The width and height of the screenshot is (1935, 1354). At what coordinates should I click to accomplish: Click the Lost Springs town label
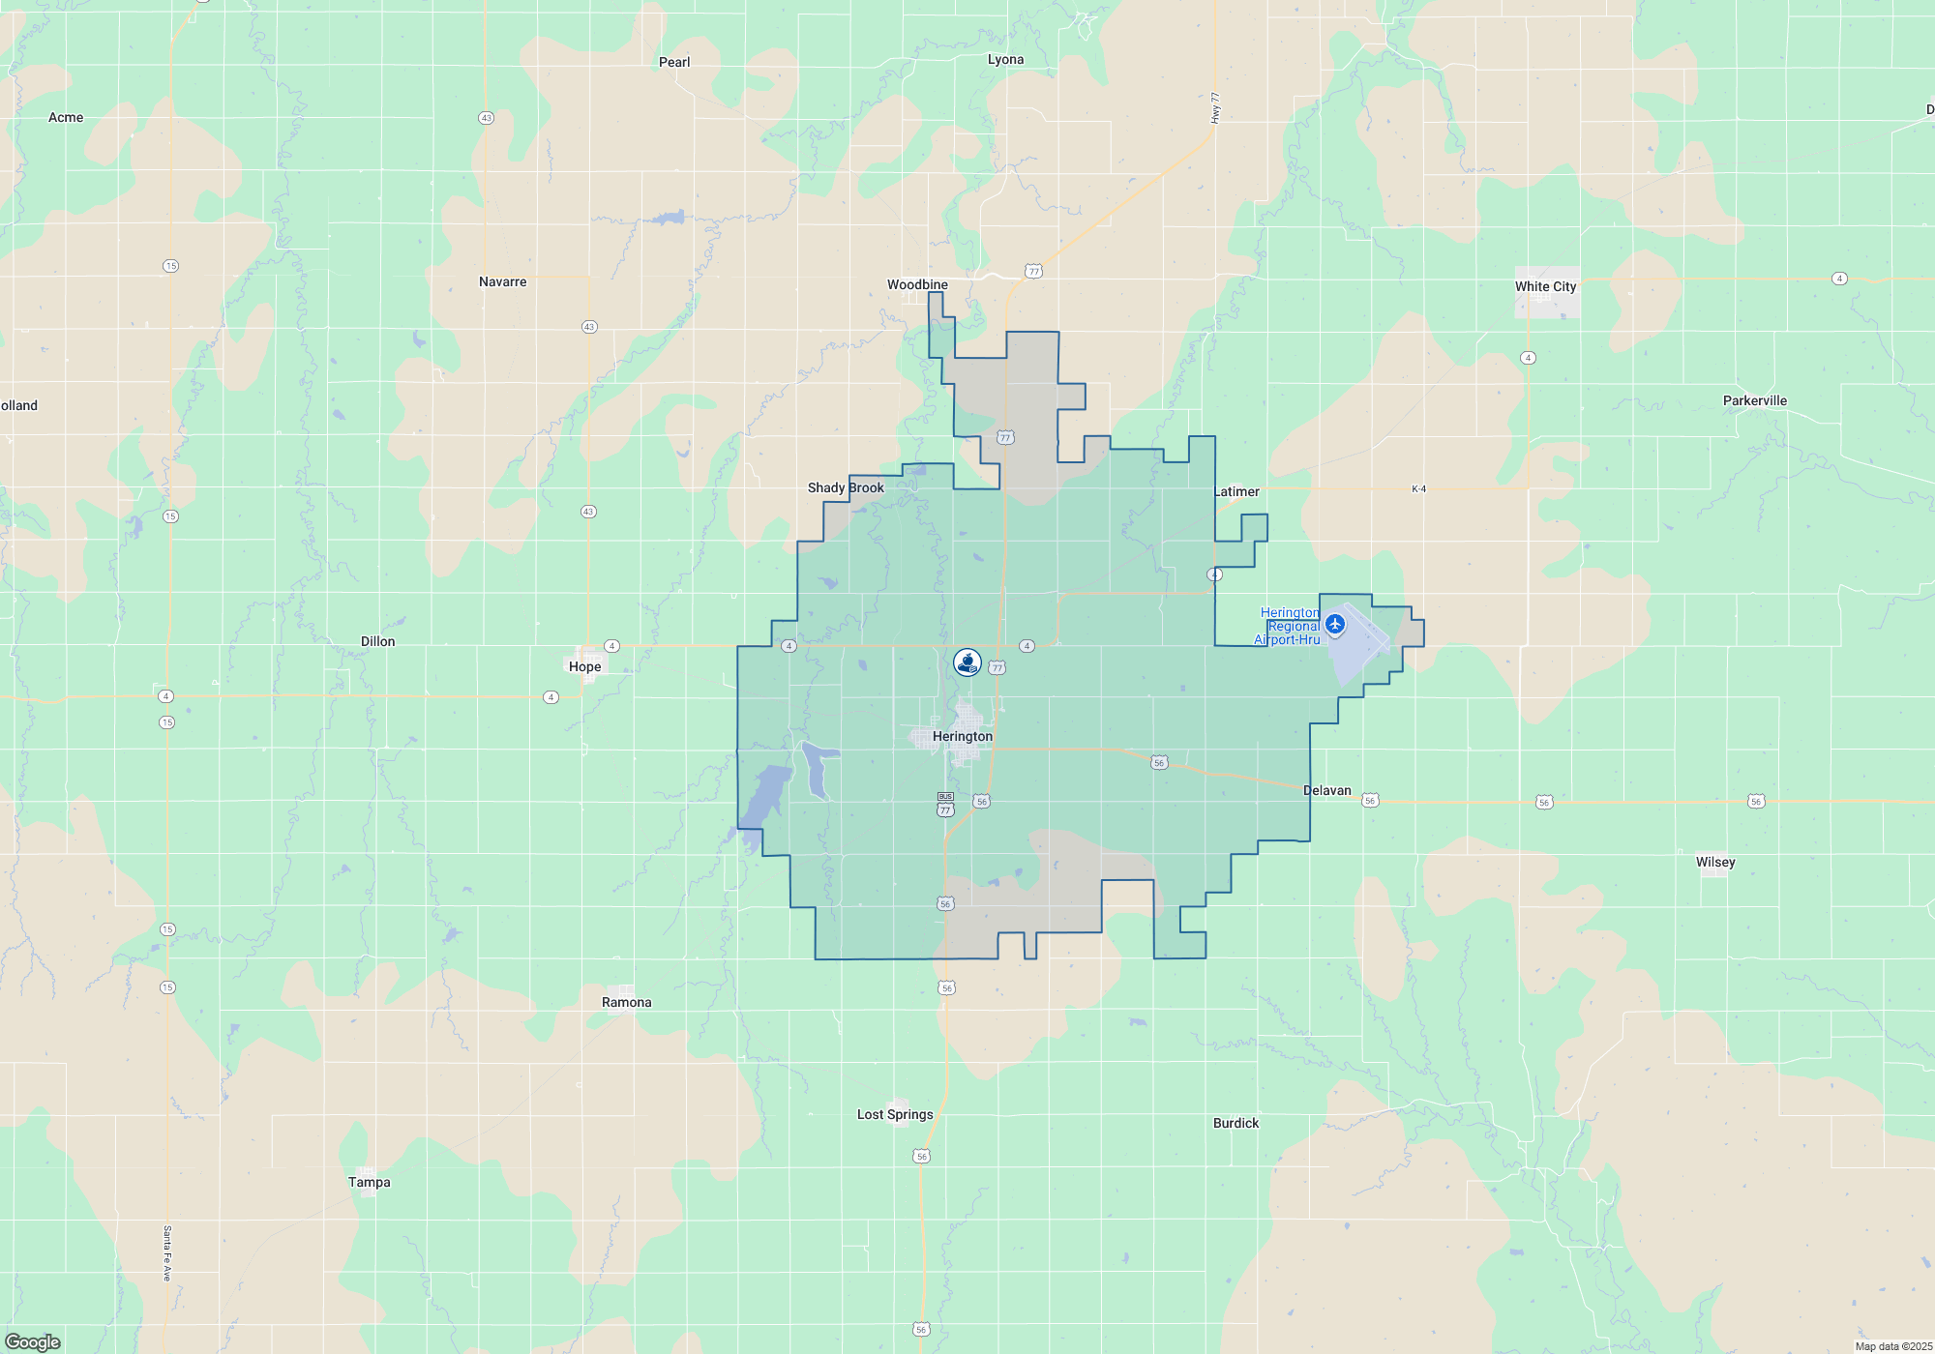click(x=895, y=1114)
